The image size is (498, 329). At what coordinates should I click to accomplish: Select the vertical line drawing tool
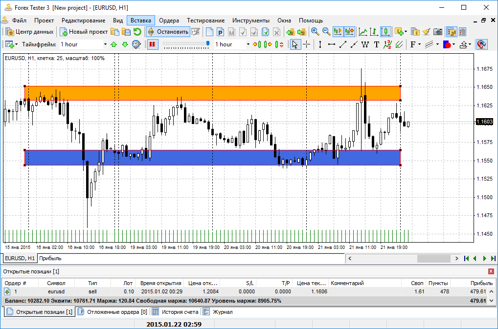pyautogui.click(x=320, y=44)
